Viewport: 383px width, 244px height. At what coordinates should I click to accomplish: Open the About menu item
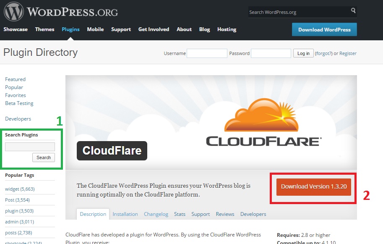click(184, 29)
